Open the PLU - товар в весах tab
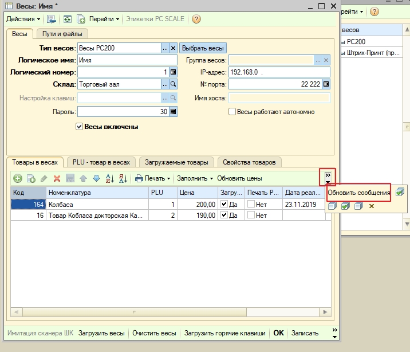Screen dimensions: 410x352 tap(101, 162)
